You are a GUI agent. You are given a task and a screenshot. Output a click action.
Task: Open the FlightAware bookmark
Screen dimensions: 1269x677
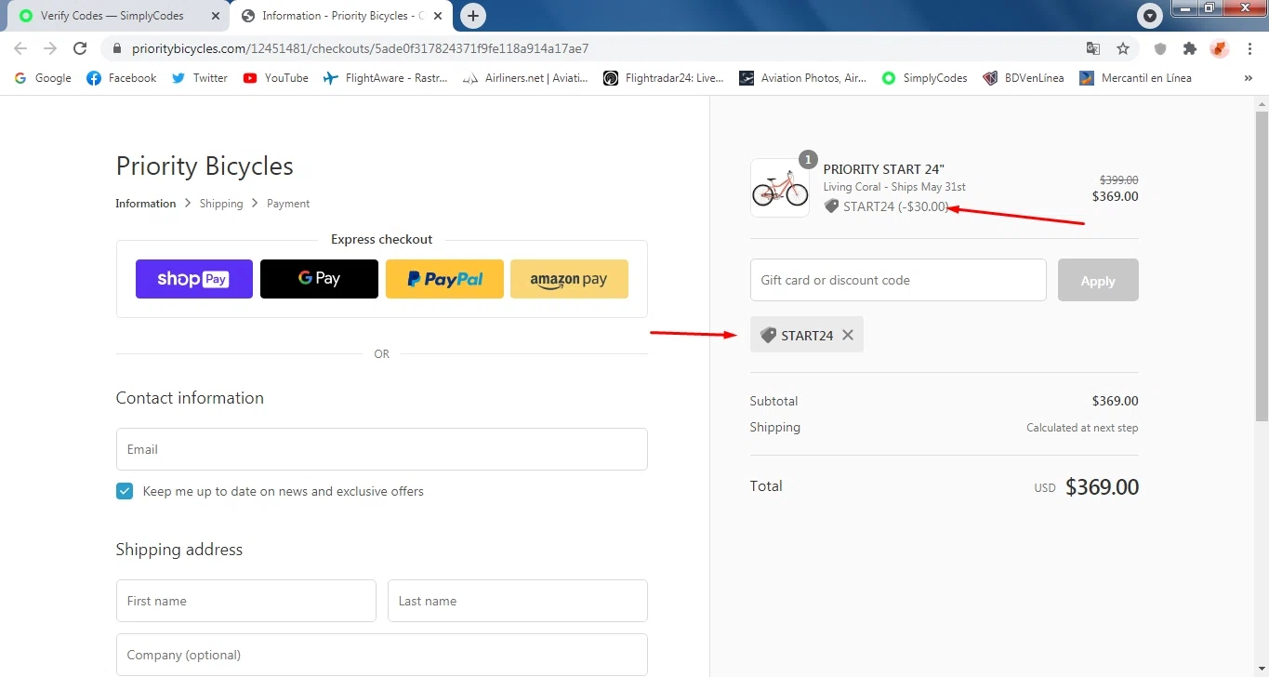coord(386,78)
